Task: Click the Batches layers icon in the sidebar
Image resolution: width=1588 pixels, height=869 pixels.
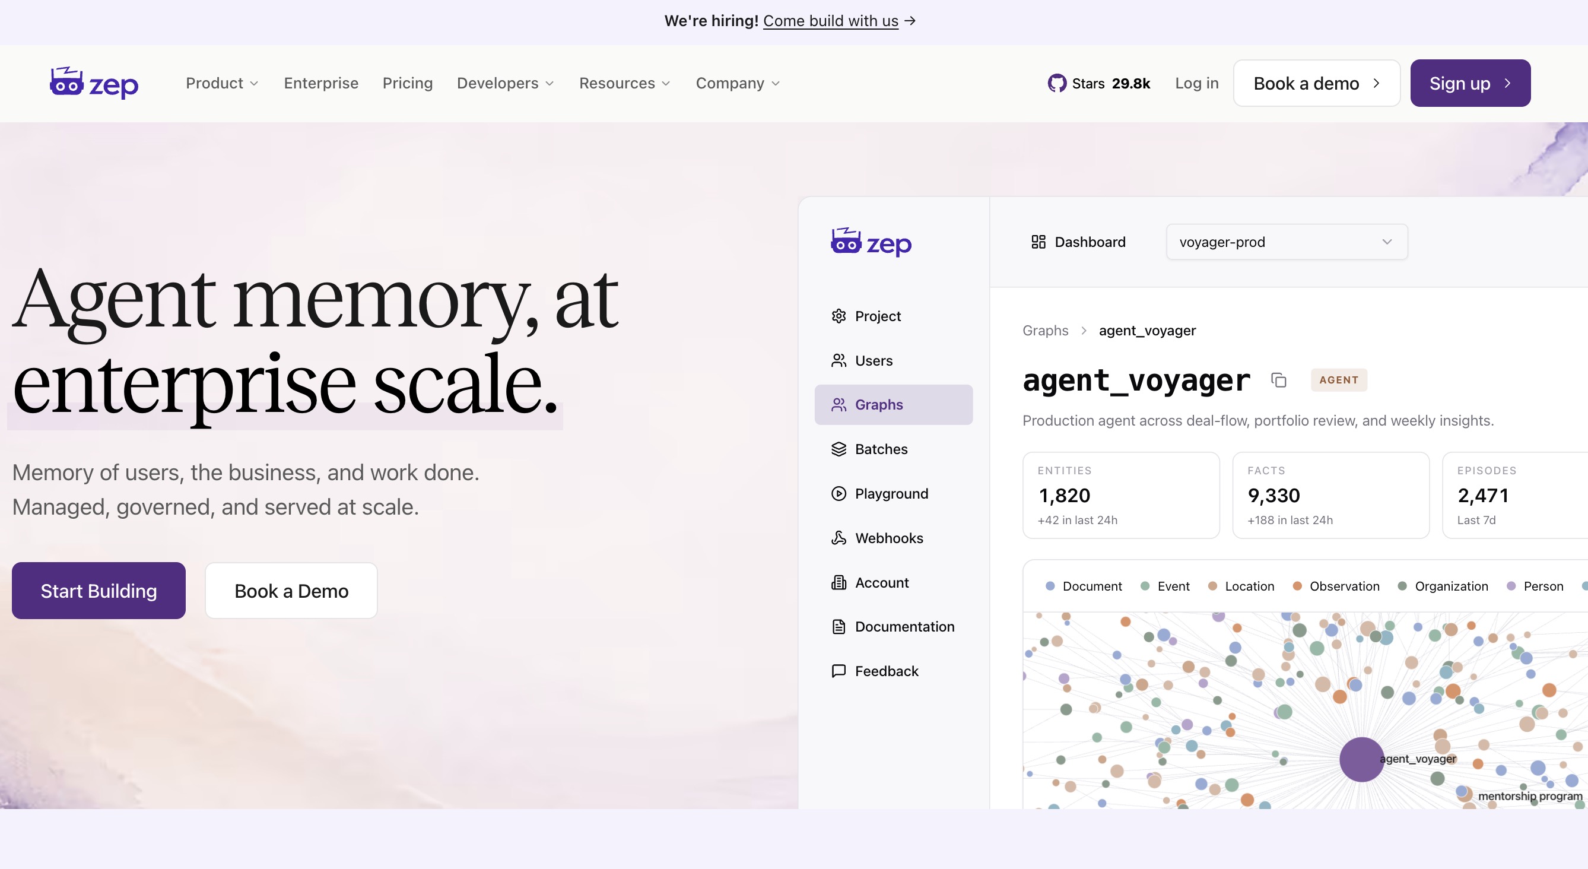Action: coord(839,449)
